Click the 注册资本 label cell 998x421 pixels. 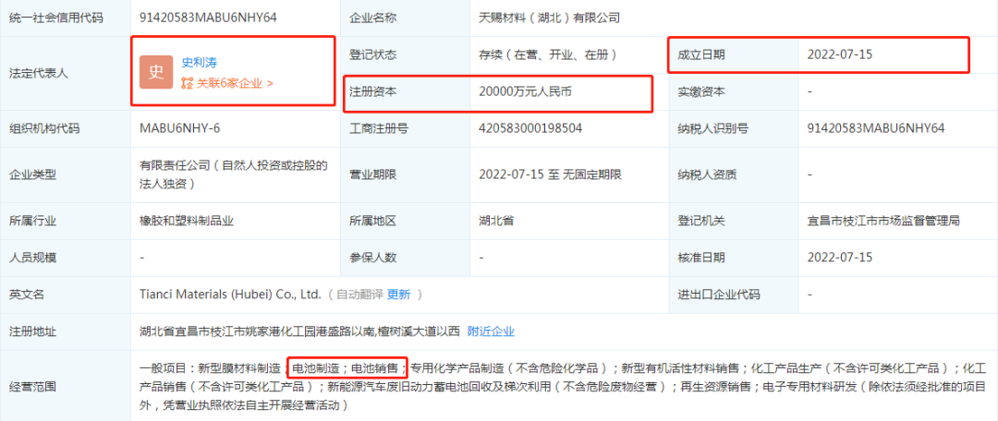pyautogui.click(x=405, y=91)
